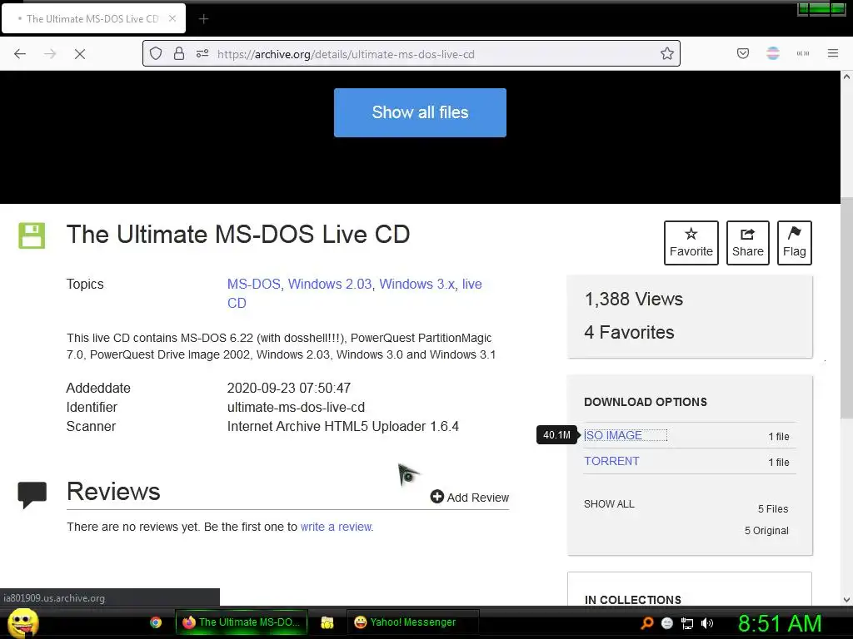Switch to Yahoo! Messenger taskbar button
Viewport: 853px width, 639px height.
(x=412, y=622)
